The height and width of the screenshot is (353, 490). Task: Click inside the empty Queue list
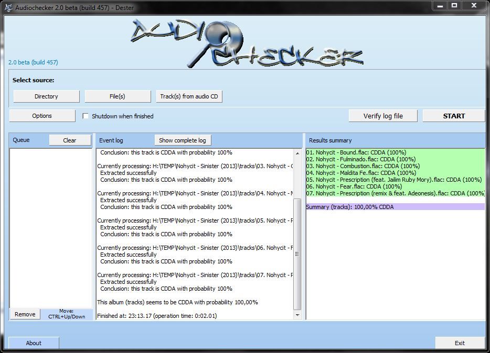[x=51, y=228]
